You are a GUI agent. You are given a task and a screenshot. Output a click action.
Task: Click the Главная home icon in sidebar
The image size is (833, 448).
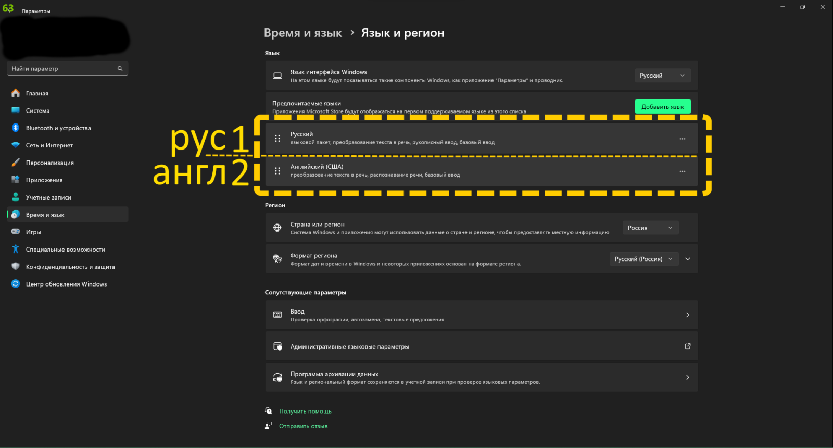point(16,93)
